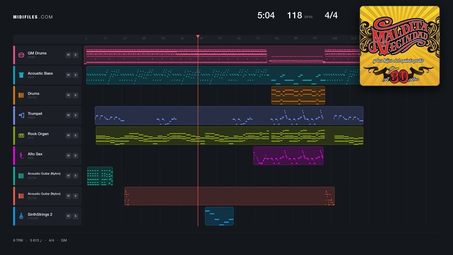Click the Maldita Vecindad album cover
This screenshot has width=453, height=255.
point(400,46)
